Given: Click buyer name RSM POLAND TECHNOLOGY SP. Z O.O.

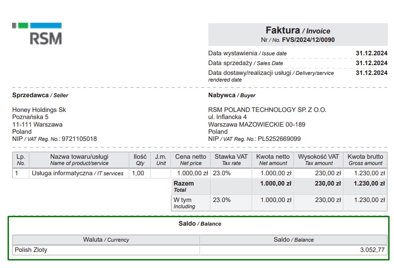Looking at the screenshot, I should pos(267,110).
